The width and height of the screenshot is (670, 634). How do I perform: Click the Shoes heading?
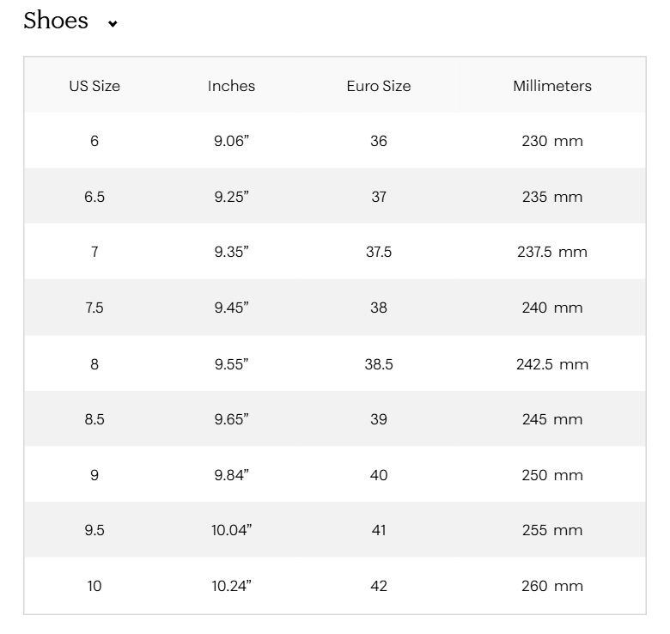pyautogui.click(x=56, y=21)
